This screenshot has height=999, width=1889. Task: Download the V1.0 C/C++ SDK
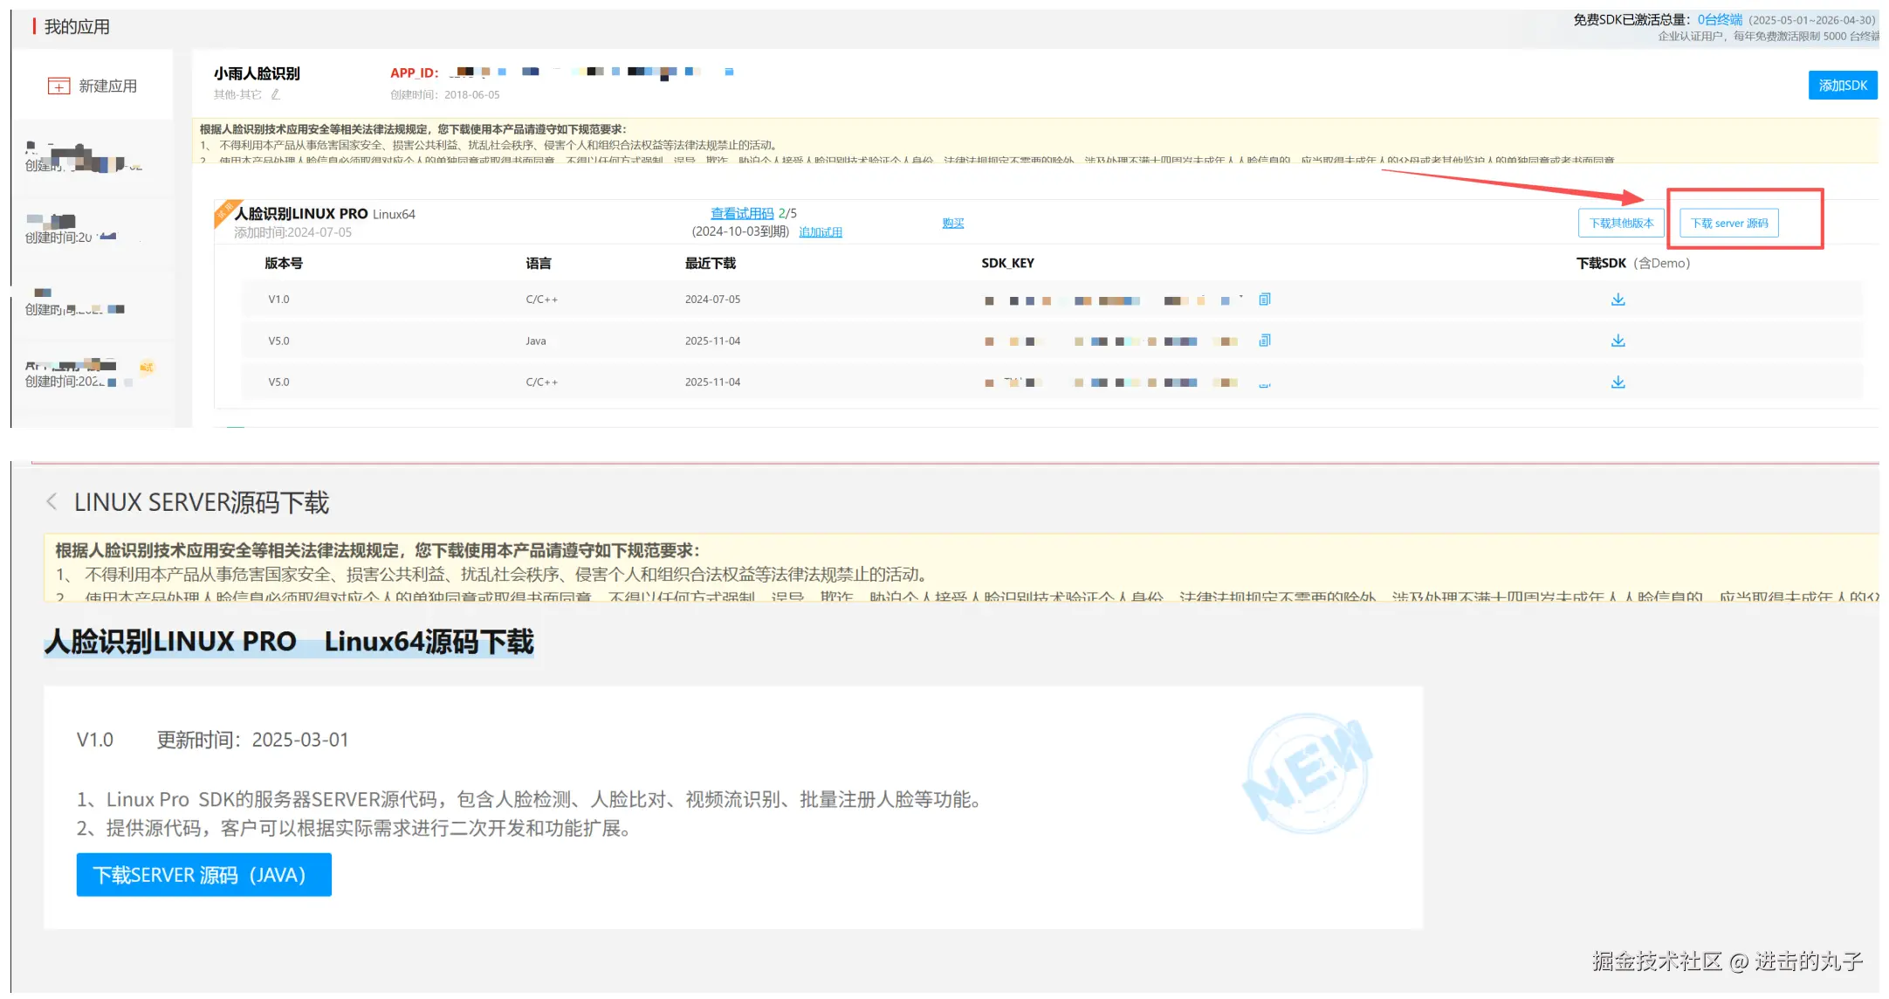(x=1618, y=300)
